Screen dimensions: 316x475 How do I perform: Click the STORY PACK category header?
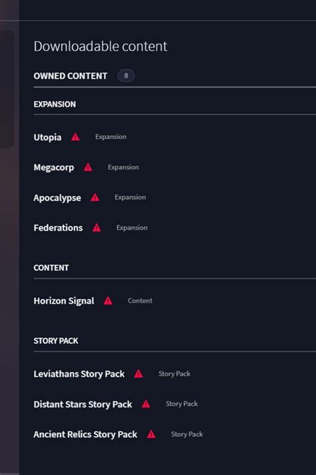tap(56, 341)
